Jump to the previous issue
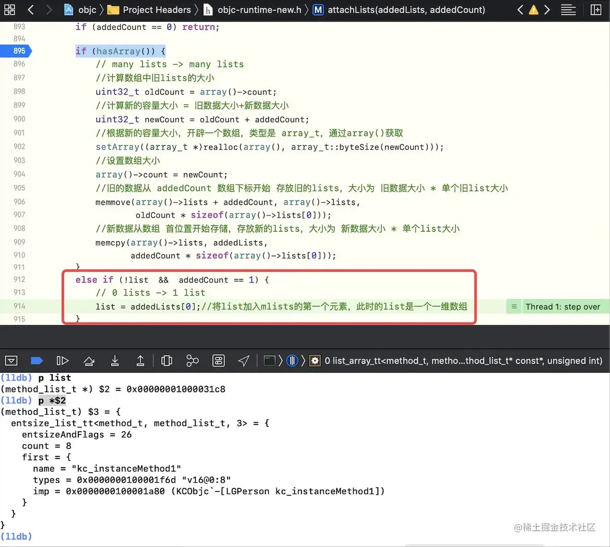 click(x=520, y=10)
